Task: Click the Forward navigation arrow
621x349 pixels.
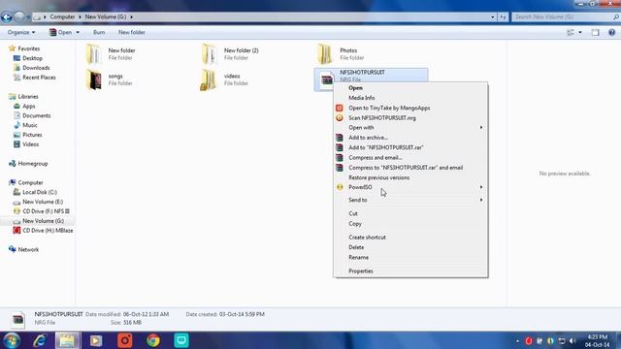Action: coord(19,17)
